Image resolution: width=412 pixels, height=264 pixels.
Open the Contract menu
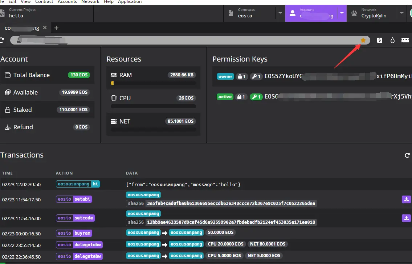[44, 1]
